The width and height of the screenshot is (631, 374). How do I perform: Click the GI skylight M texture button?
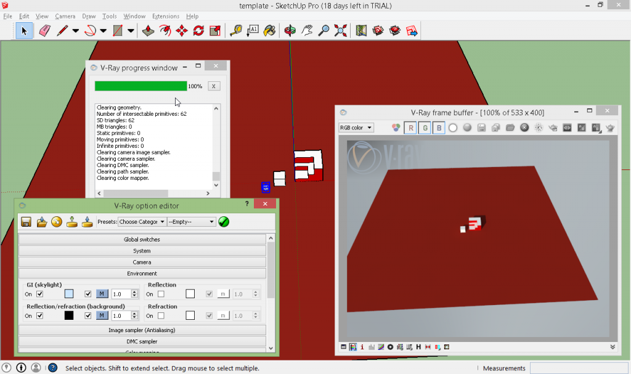102,294
